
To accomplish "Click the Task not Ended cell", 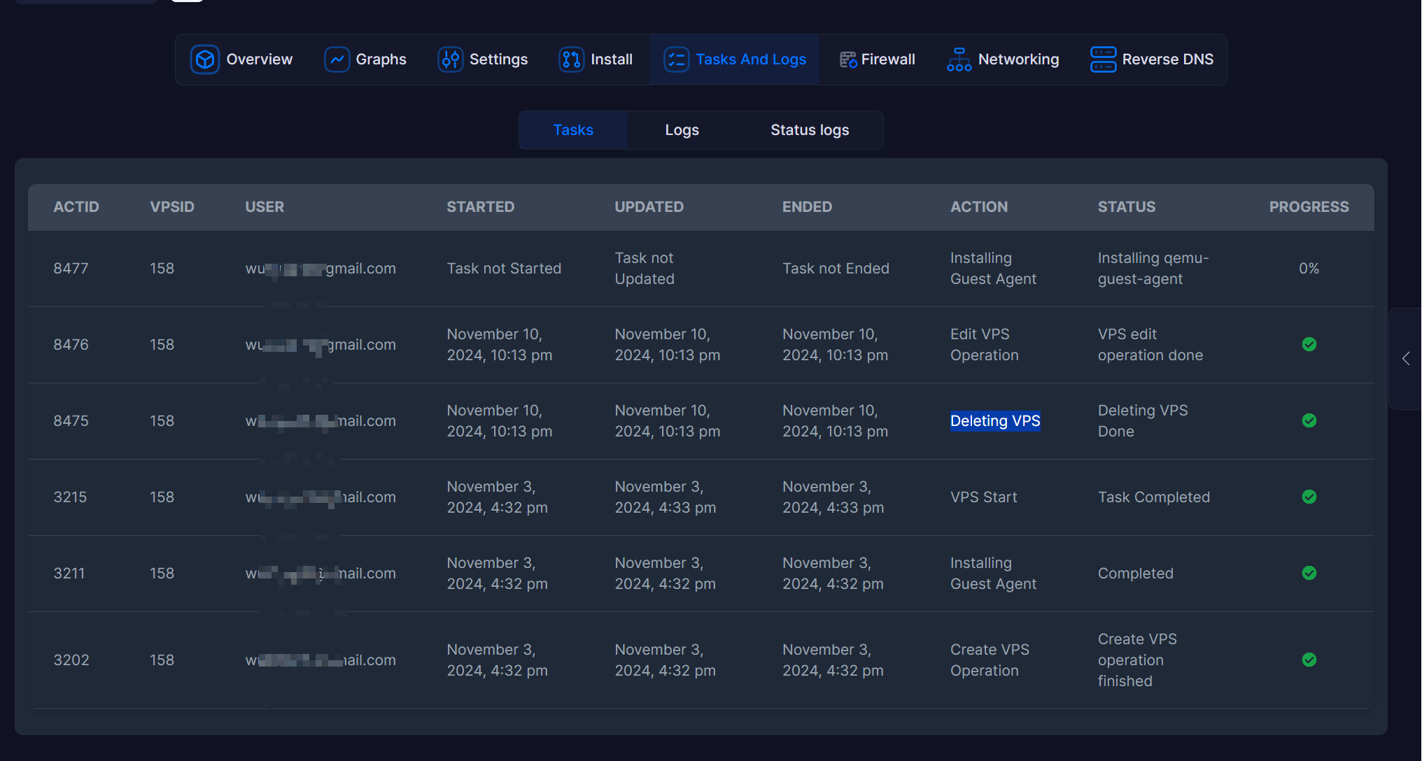I will coord(836,269).
